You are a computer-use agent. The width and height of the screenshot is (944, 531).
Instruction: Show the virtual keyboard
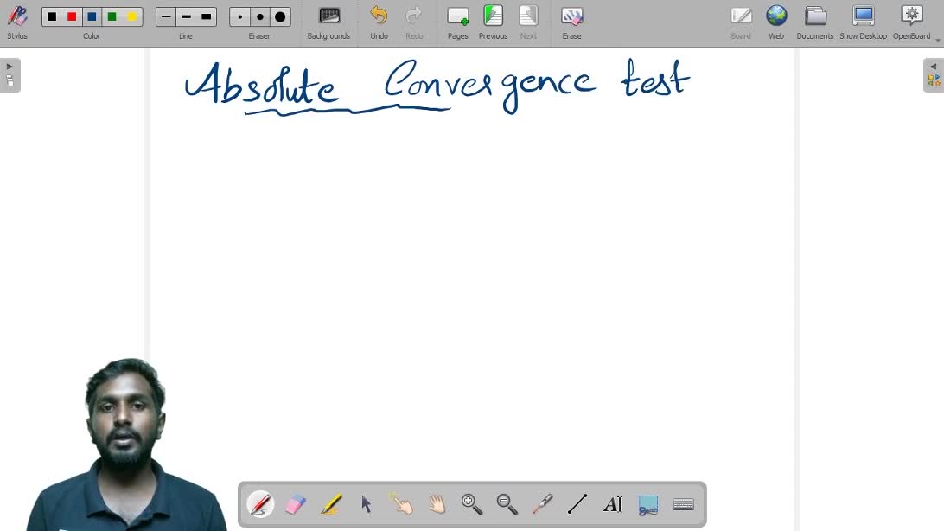coord(683,504)
